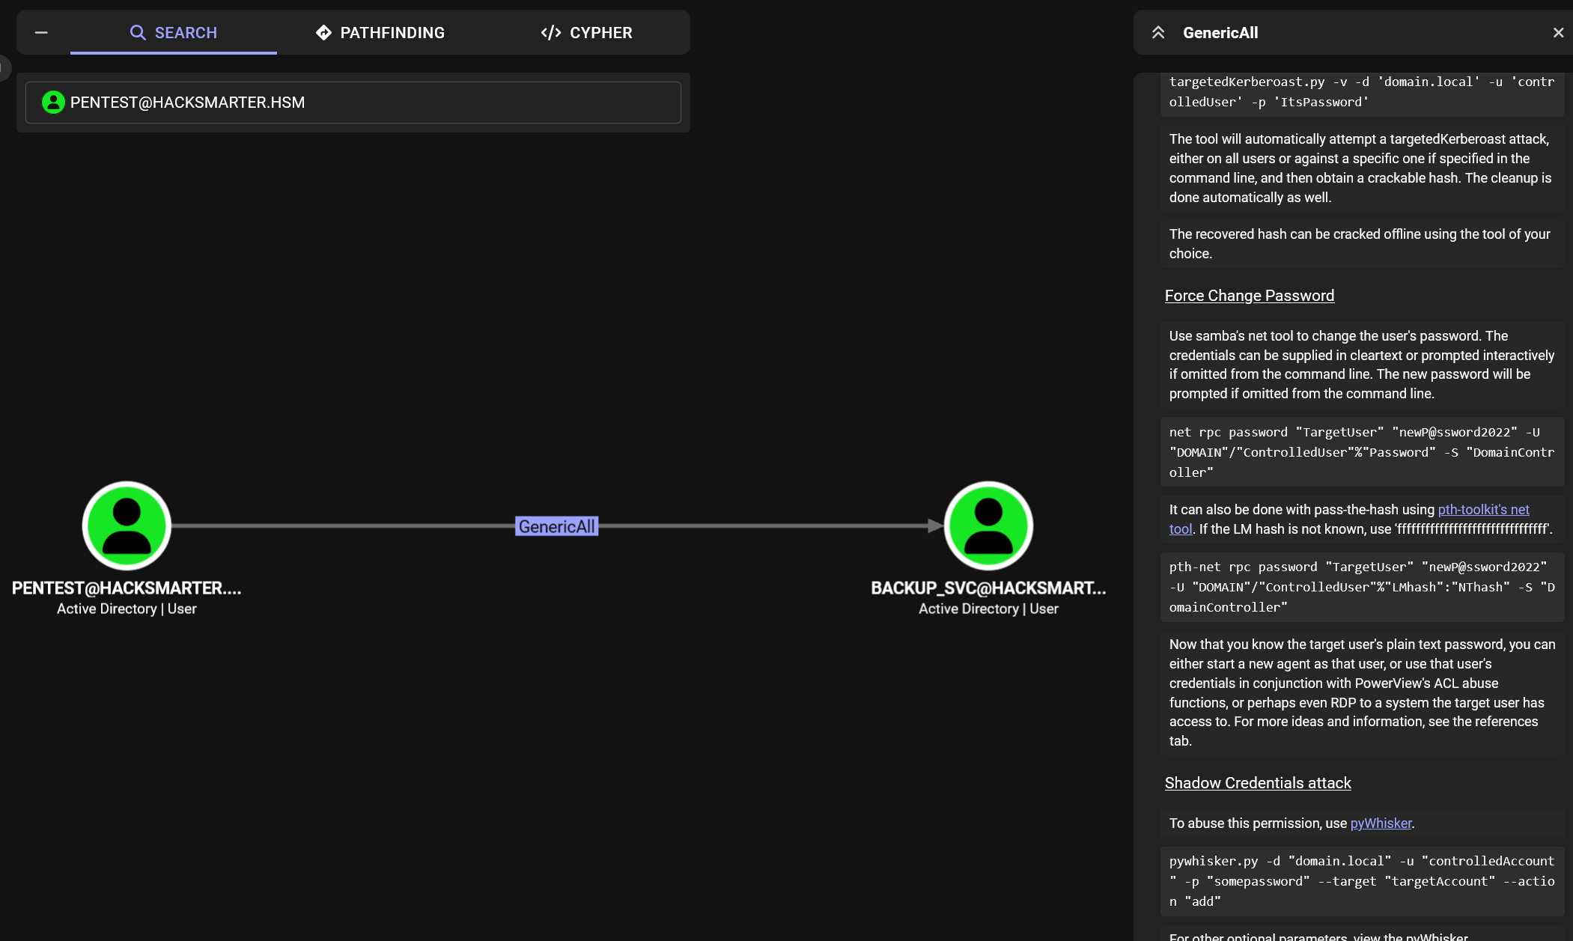Close the GenericAll info panel
Screen dimensions: 1573x941
tap(1558, 33)
